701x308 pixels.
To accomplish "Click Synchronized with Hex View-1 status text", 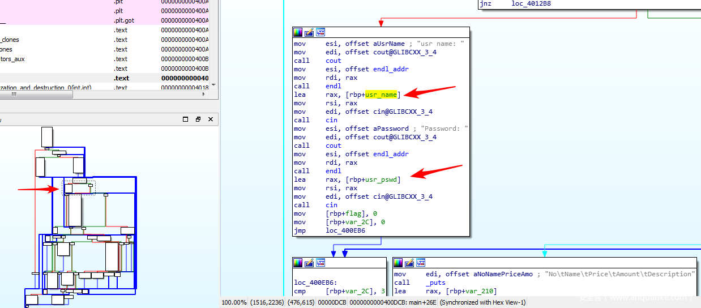I will tap(482, 302).
